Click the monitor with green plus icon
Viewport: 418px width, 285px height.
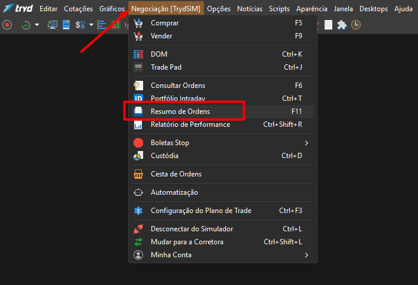[52, 25]
